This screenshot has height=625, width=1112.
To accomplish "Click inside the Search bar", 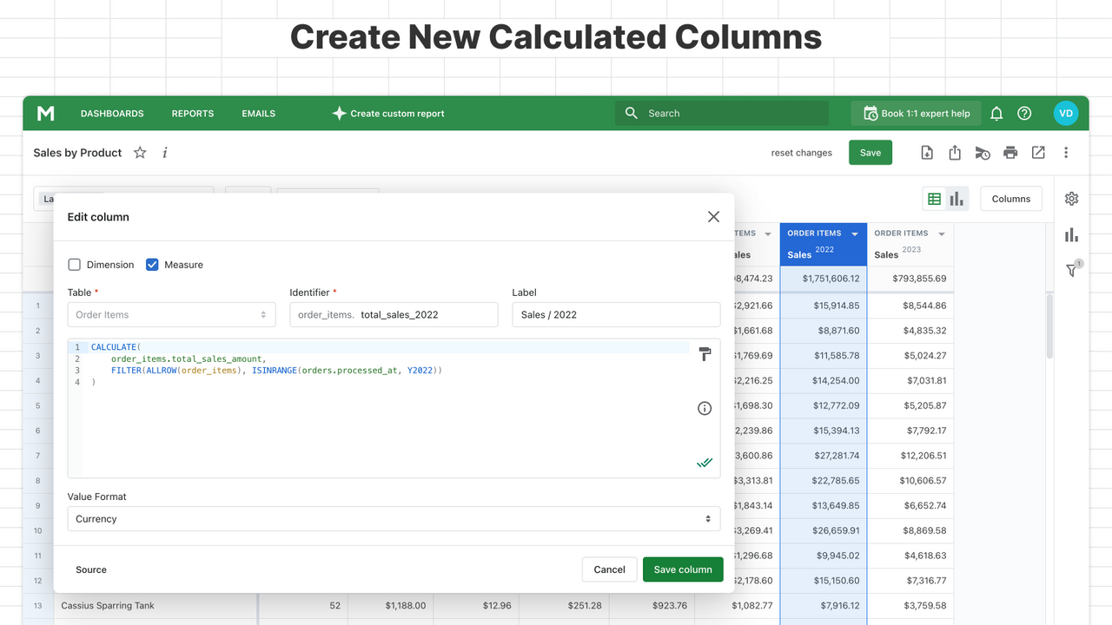I will pos(721,113).
